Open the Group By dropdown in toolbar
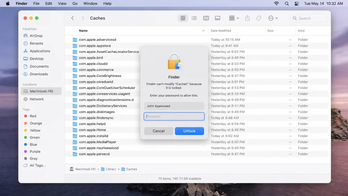Screen dimensions: 348x196 click(234, 18)
